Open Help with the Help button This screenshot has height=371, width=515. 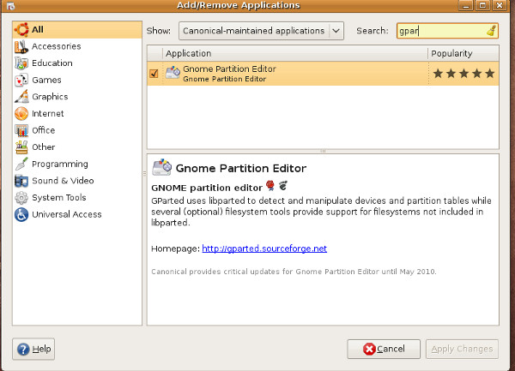pyautogui.click(x=33, y=349)
